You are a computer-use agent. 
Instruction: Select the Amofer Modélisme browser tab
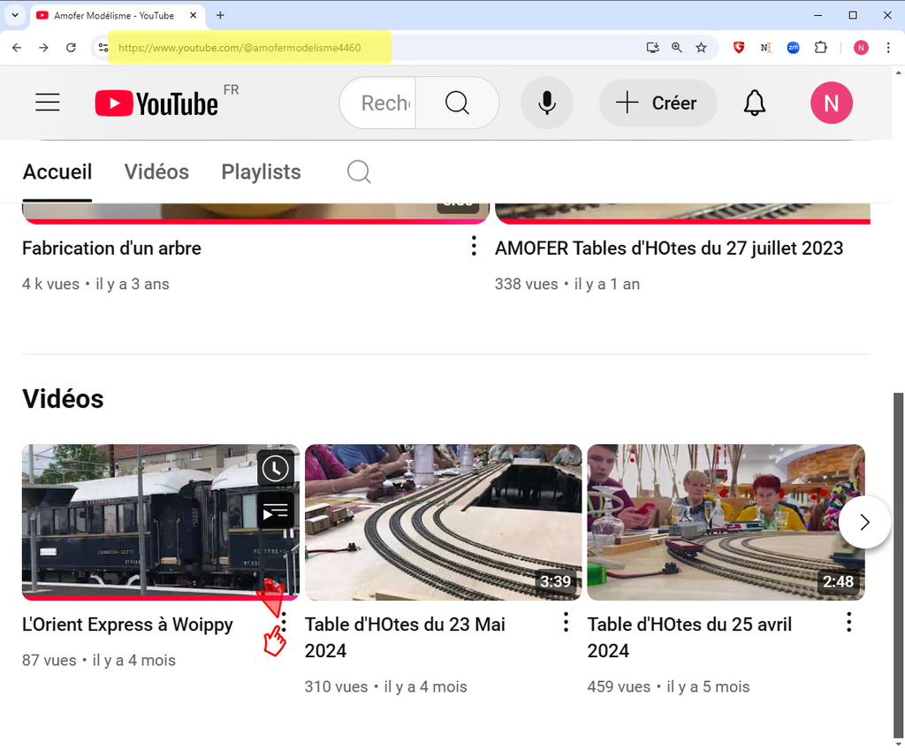tap(116, 16)
